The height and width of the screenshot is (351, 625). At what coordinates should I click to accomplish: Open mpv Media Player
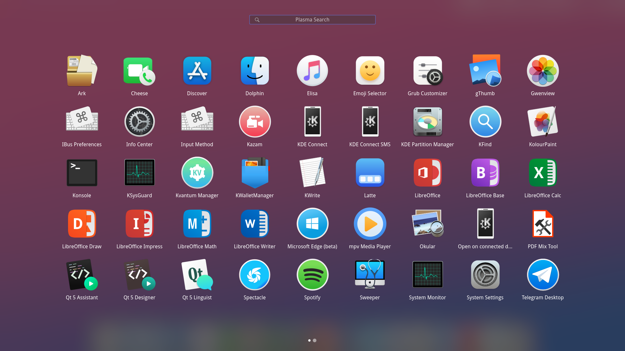click(x=370, y=224)
